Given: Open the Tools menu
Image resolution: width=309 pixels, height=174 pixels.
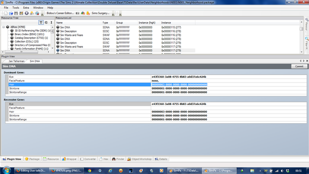Looking at the screenshot, I should (x=15, y=8).
